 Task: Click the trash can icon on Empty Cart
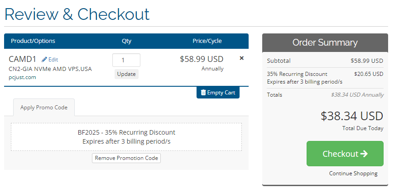[x=203, y=93]
